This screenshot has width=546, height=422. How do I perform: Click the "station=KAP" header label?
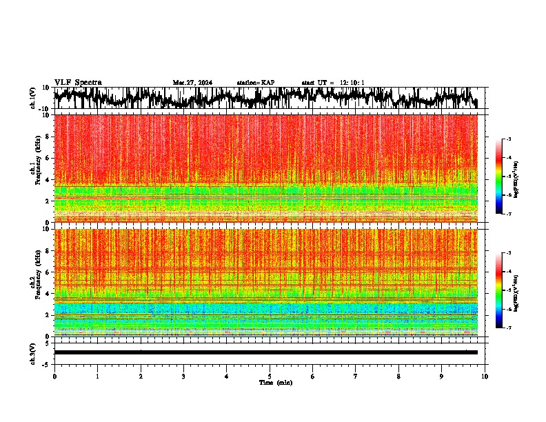tap(256, 83)
